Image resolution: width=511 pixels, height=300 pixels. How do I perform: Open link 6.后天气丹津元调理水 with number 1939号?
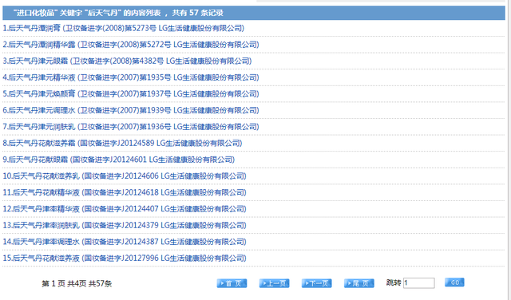click(131, 110)
